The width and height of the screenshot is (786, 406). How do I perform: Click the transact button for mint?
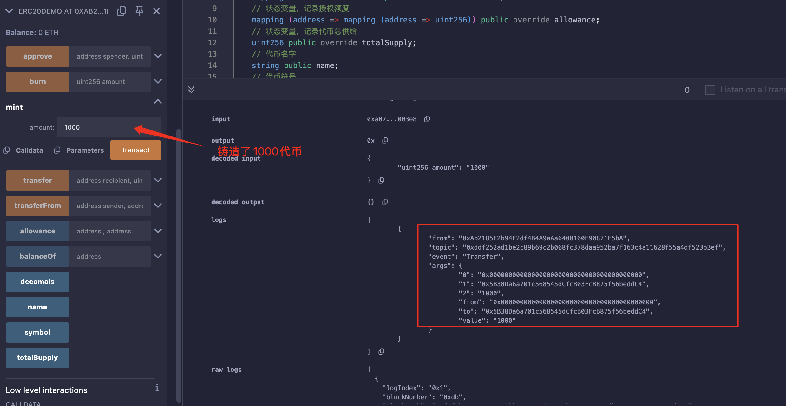click(x=136, y=150)
